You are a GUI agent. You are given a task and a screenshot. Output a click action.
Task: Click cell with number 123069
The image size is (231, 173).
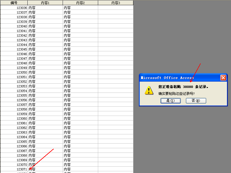tap(14, 160)
